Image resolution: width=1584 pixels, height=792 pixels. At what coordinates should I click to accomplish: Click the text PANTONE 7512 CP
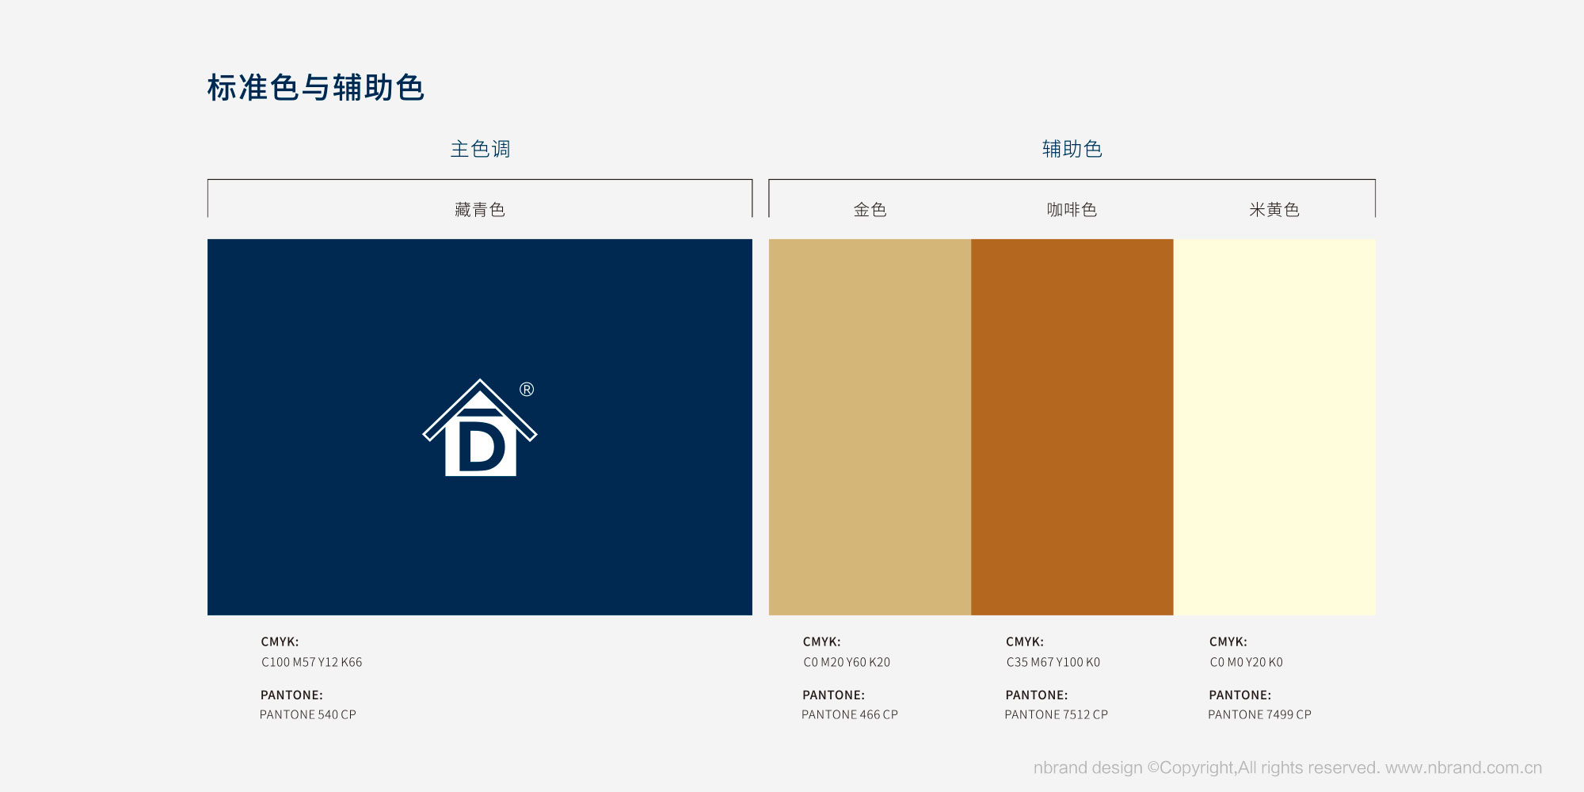1057,714
